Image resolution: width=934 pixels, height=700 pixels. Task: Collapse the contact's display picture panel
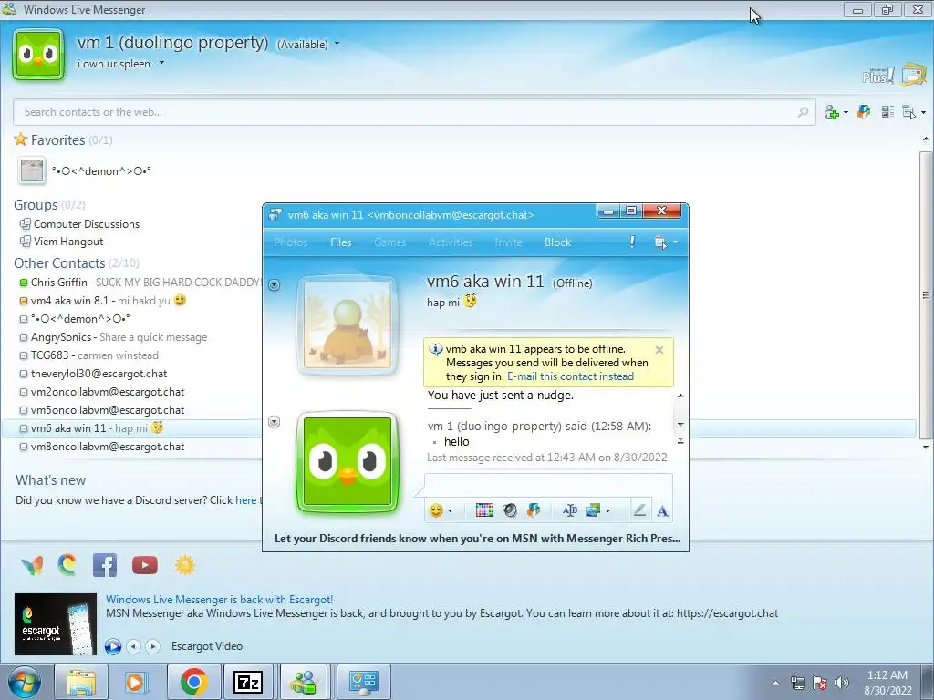(x=274, y=285)
